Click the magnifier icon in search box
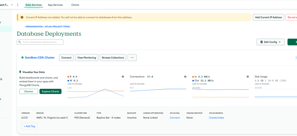Viewport: 297px width, 136px height. (x=20, y=42)
